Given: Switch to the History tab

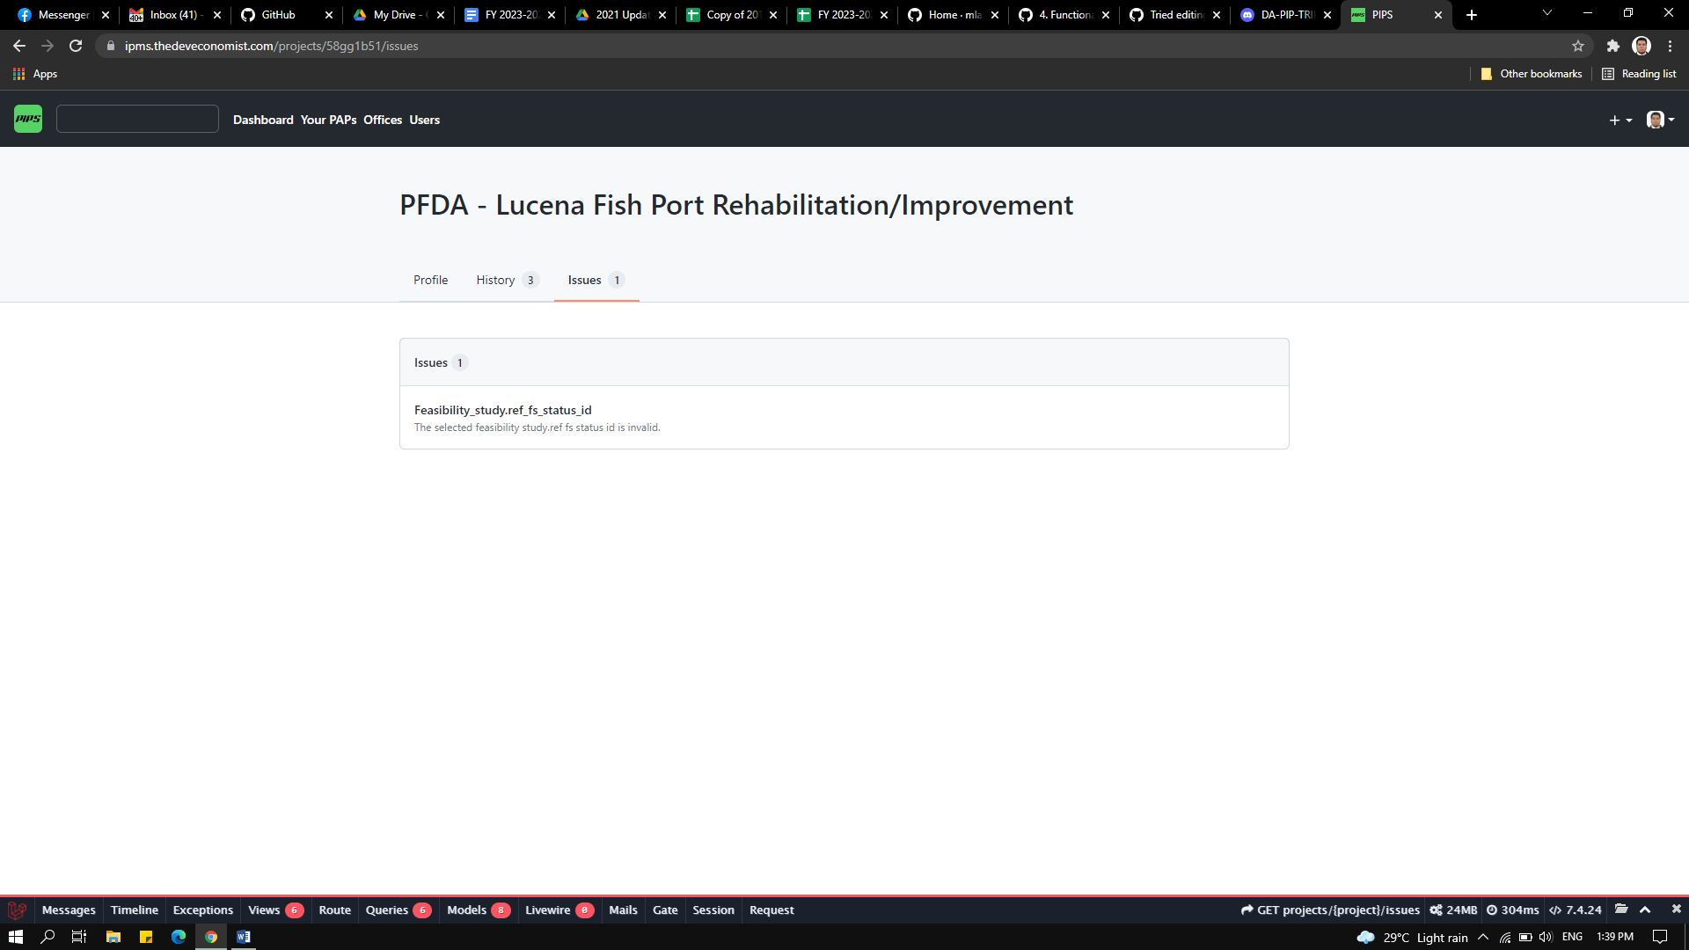Looking at the screenshot, I should [x=495, y=280].
